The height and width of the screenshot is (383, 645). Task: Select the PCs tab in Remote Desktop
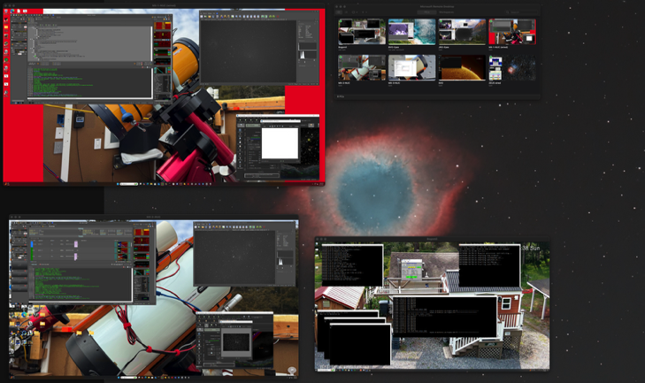pyautogui.click(x=426, y=12)
